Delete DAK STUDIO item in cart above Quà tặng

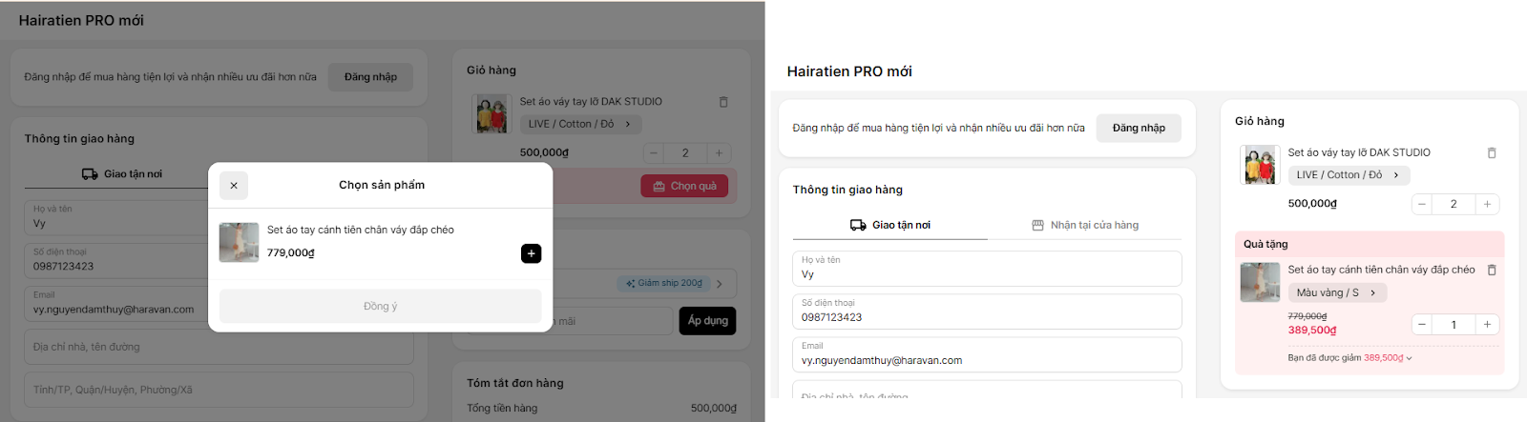(x=1492, y=152)
